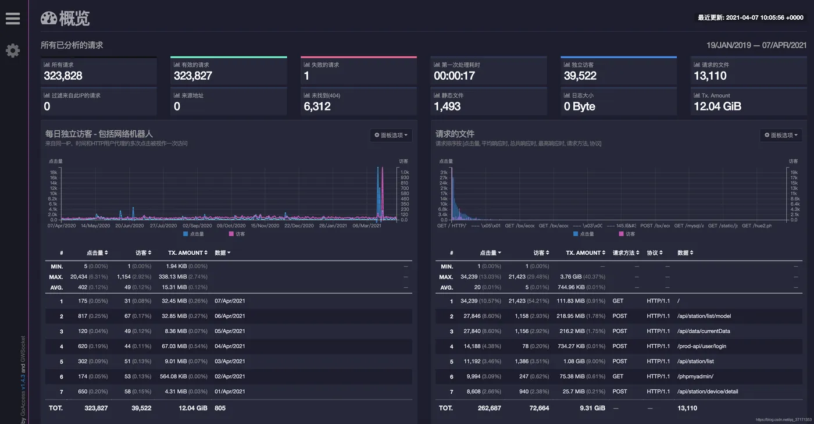Select the 07/Apr/2021 row date

click(x=230, y=301)
